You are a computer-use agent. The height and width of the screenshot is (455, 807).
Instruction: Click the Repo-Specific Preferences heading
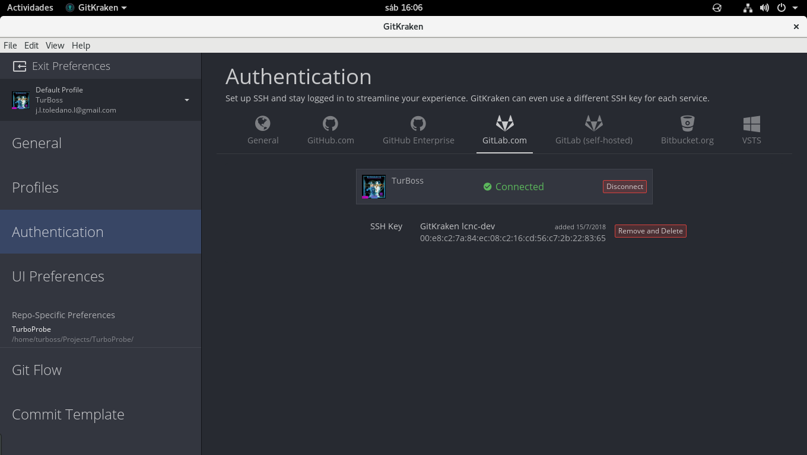(63, 315)
